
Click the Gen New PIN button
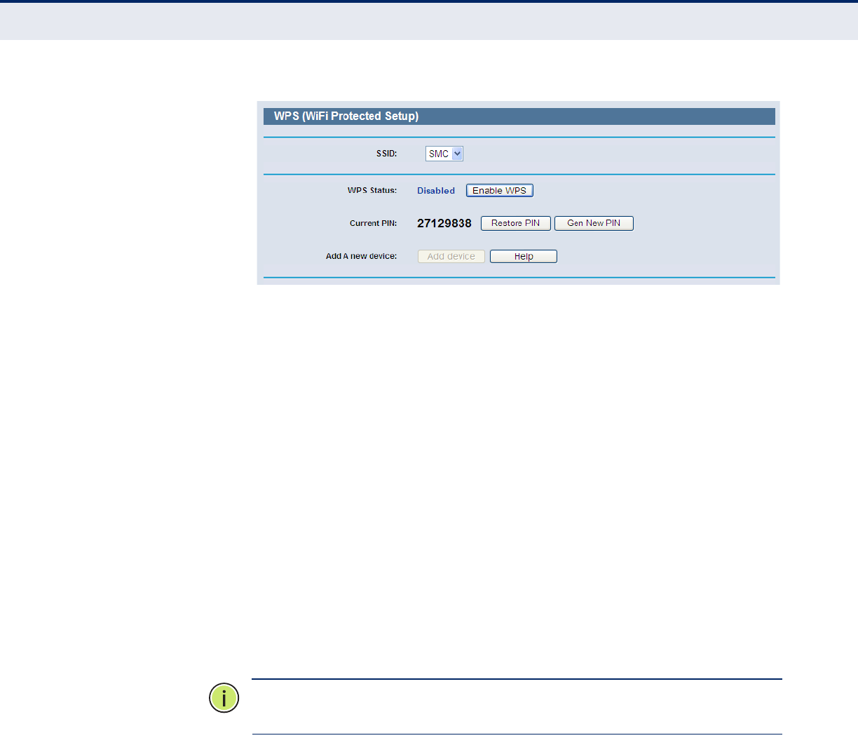[x=594, y=223]
